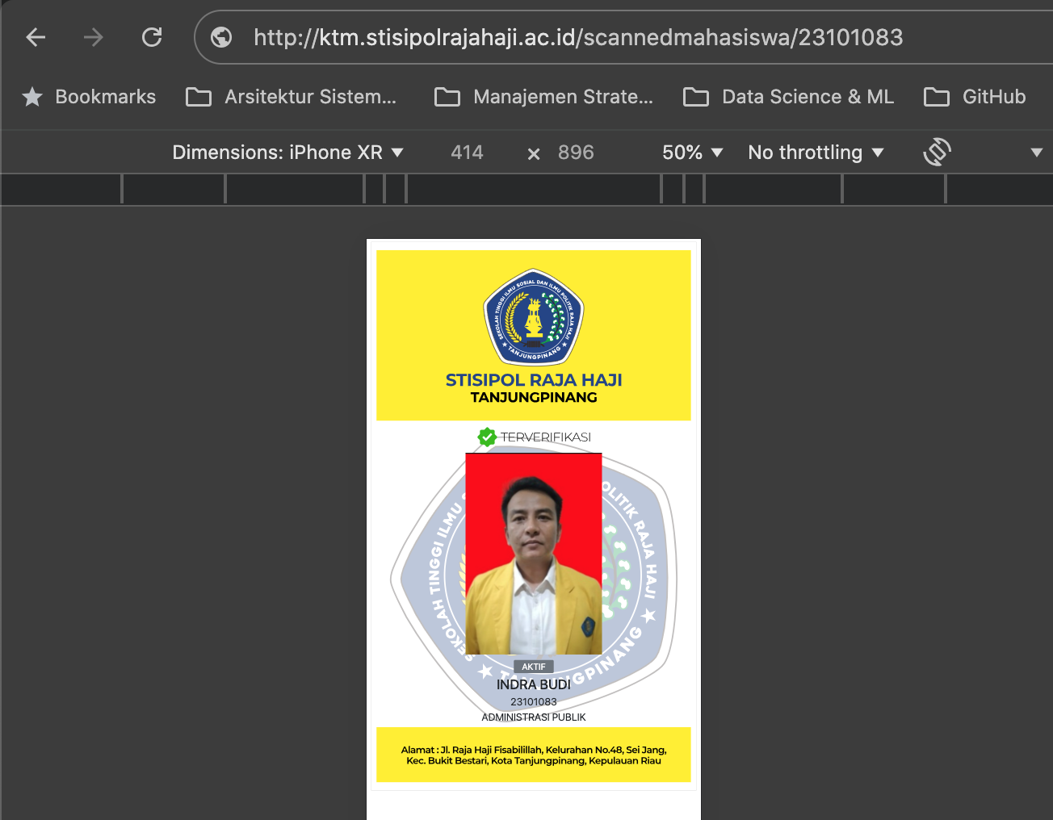
Task: Click ADMINISTRASI PUBLIK program text
Action: [534, 717]
